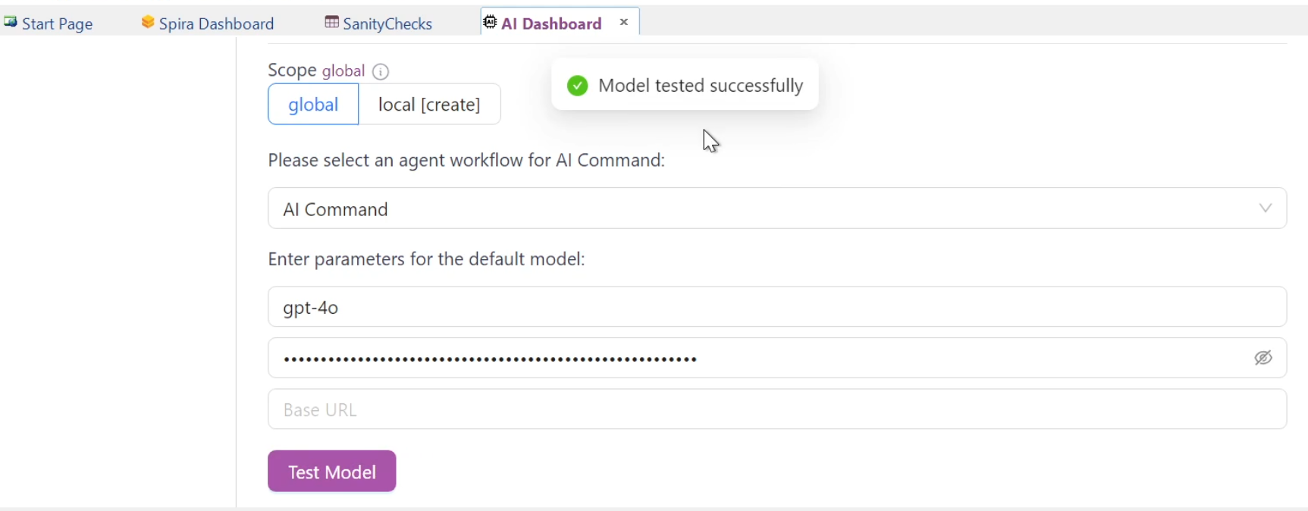
Task: Click the masked API key field
Action: pyautogui.click(x=758, y=358)
